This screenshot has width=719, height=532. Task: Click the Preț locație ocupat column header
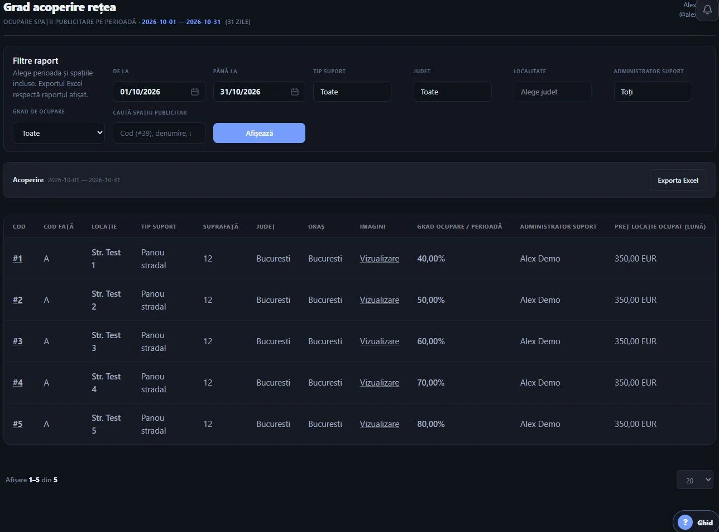(x=660, y=226)
